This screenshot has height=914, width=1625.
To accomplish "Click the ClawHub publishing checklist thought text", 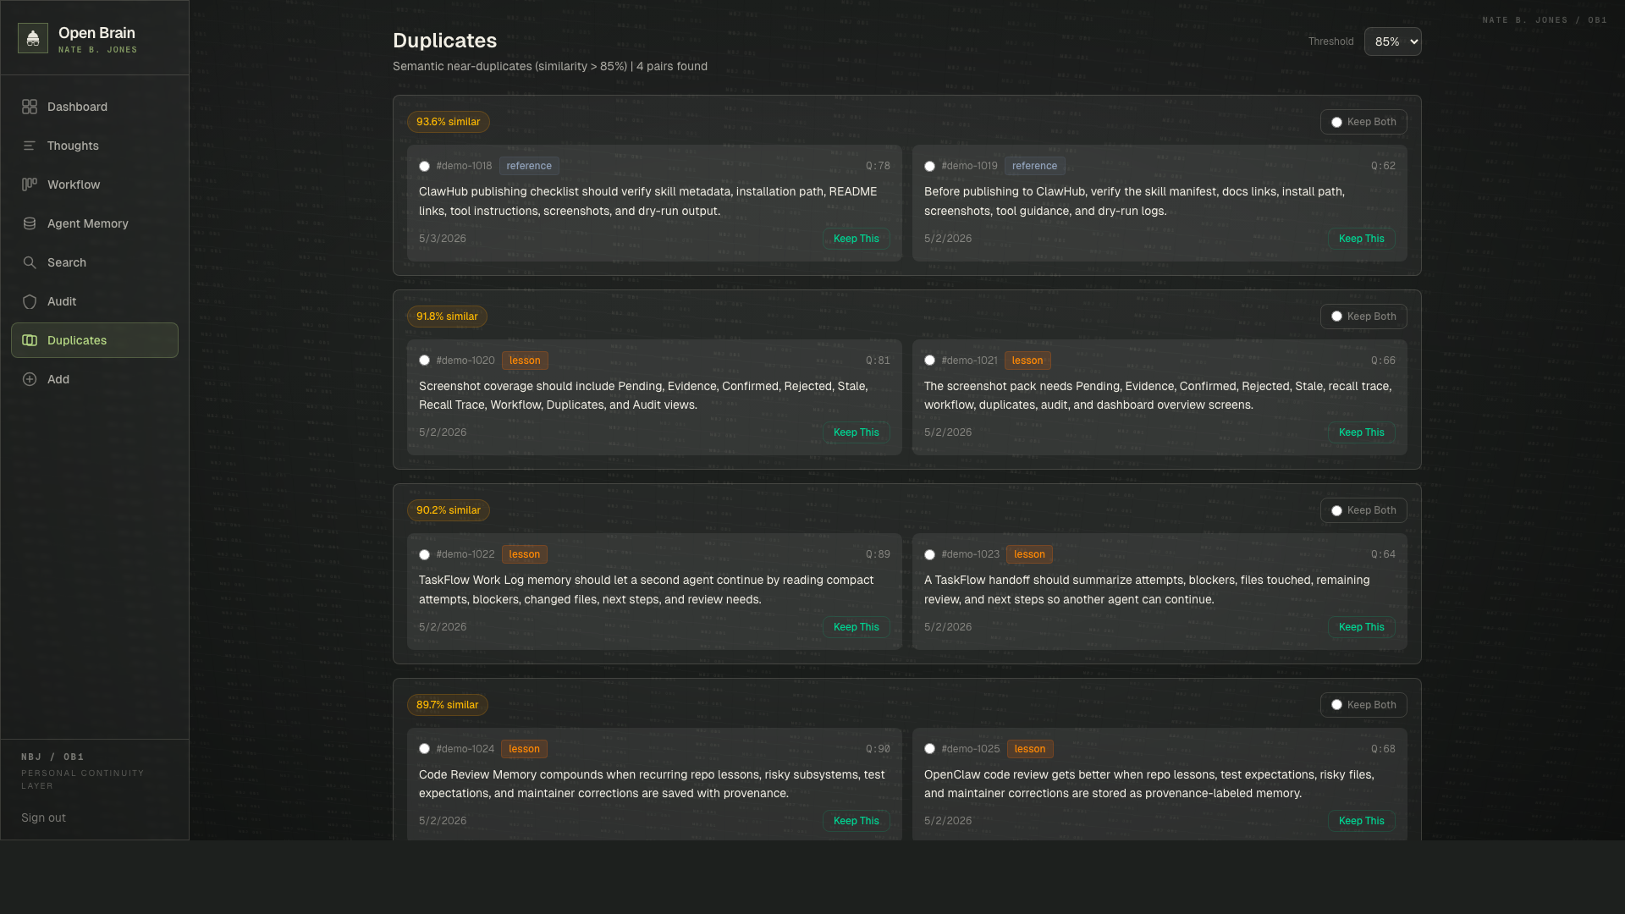I will pos(647,201).
